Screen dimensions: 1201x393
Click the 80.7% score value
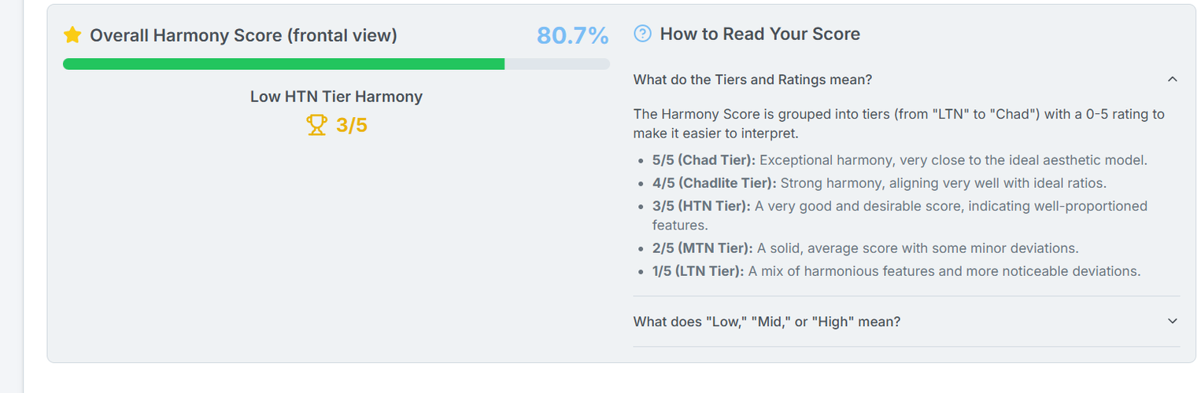coord(572,35)
